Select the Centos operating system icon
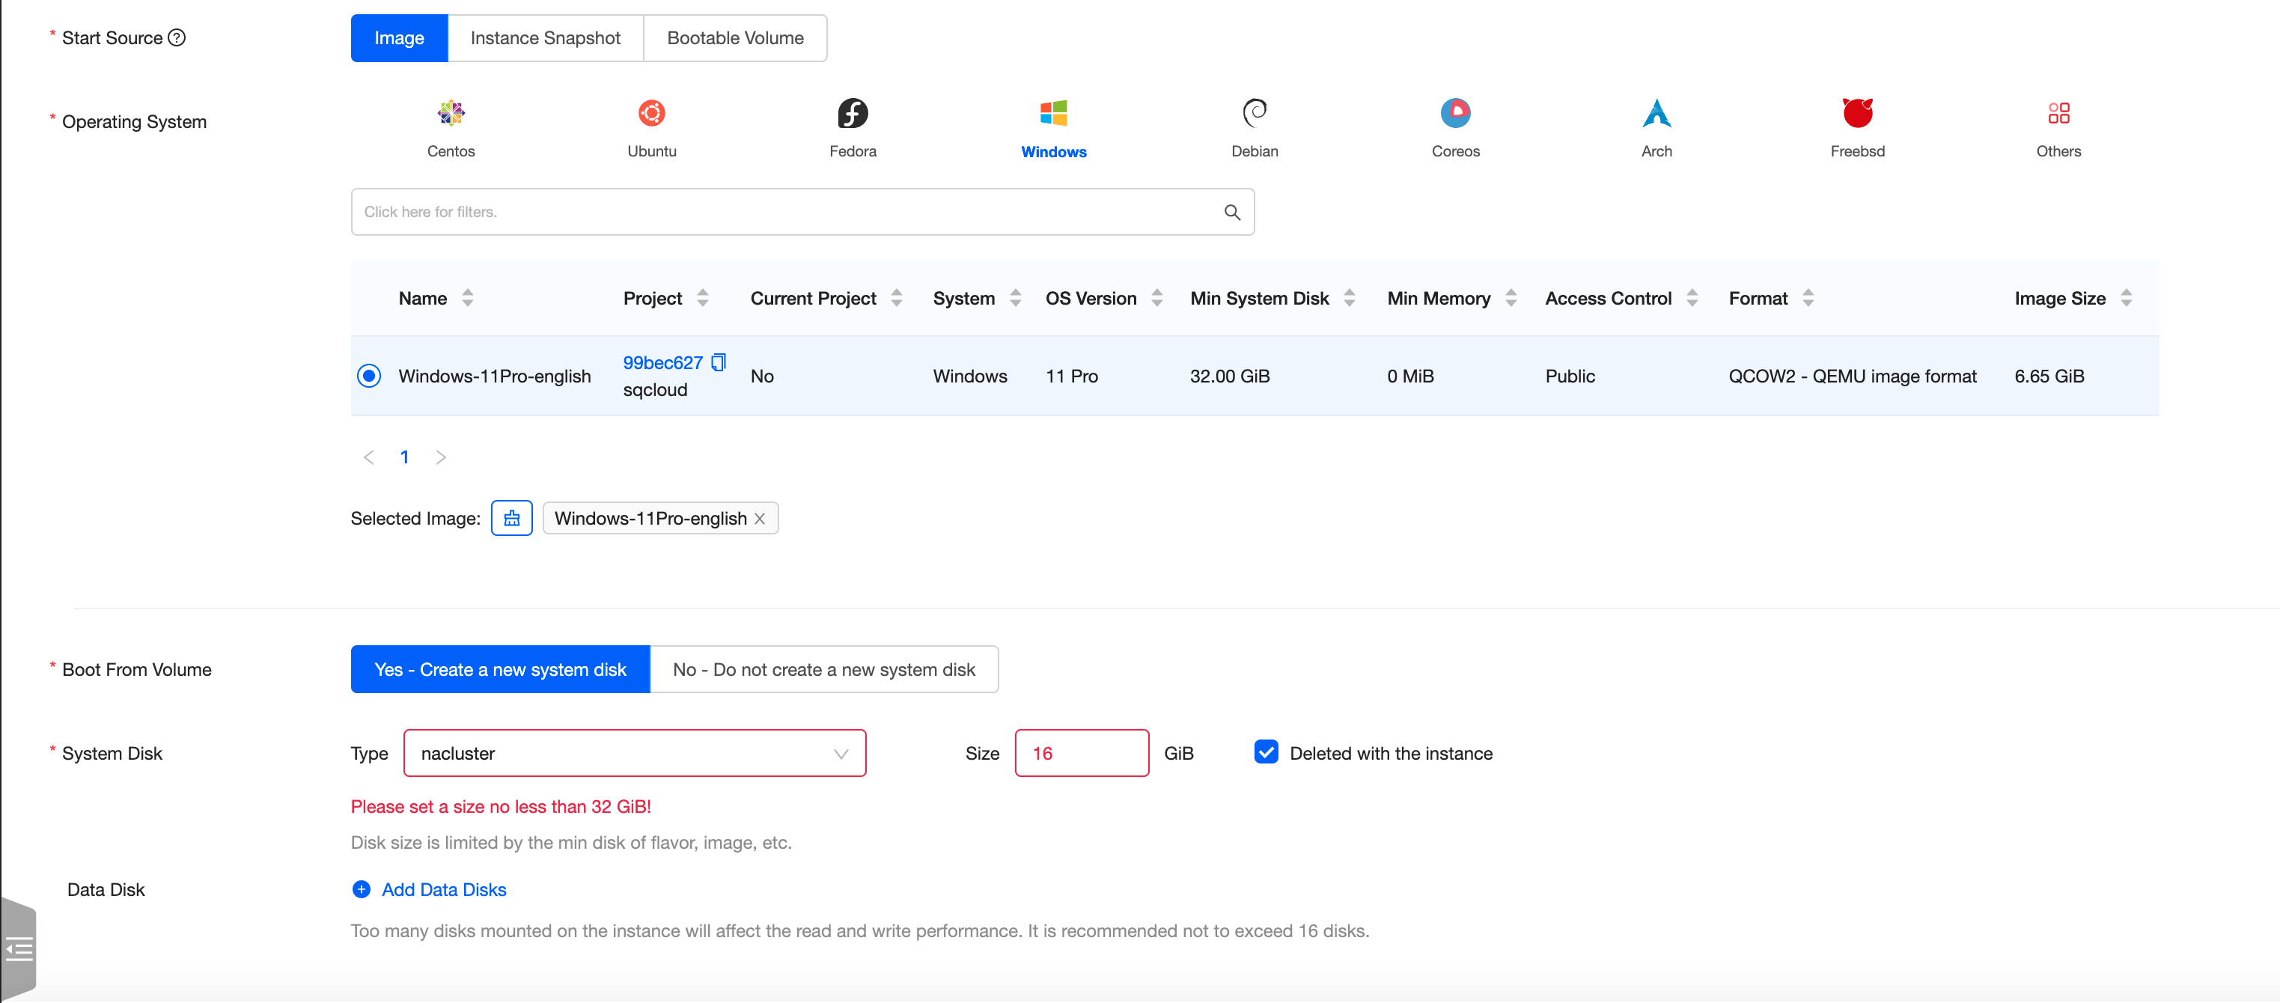 pos(451,113)
